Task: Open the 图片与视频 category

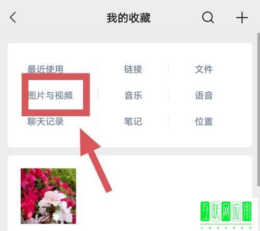Action: [x=50, y=95]
